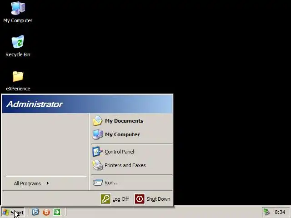Launch the orange round quick launch icon
The image size is (291, 218).
pos(46,212)
